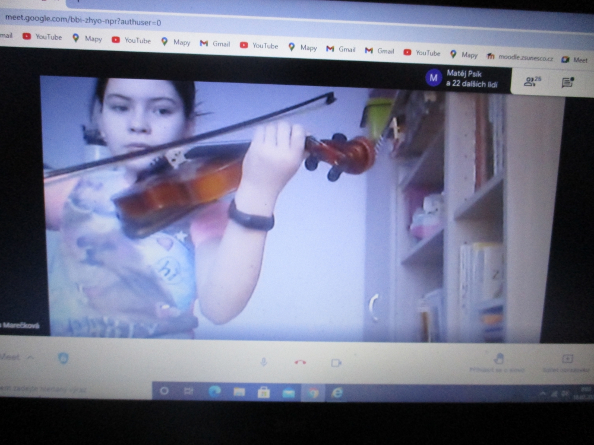
Task: Expand meeting details chevron next to Meet
Action: click(x=31, y=357)
